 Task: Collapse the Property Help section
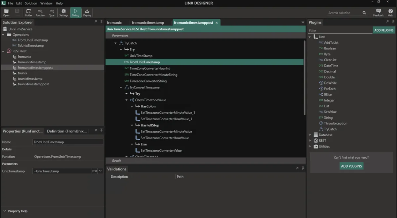4,211
